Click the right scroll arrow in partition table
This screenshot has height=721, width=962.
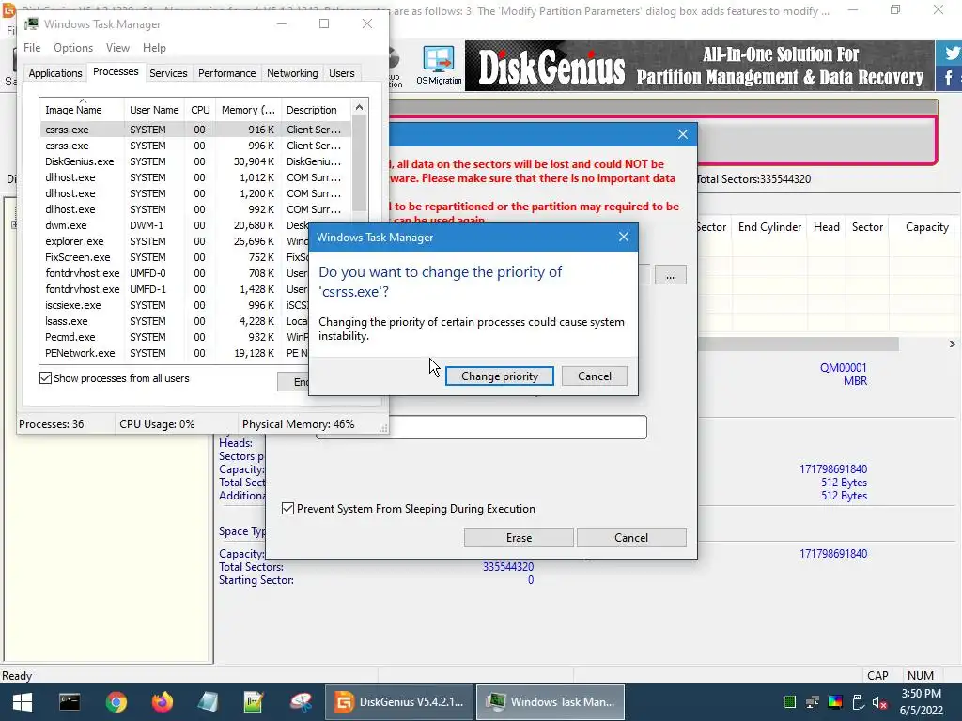pyautogui.click(x=952, y=344)
